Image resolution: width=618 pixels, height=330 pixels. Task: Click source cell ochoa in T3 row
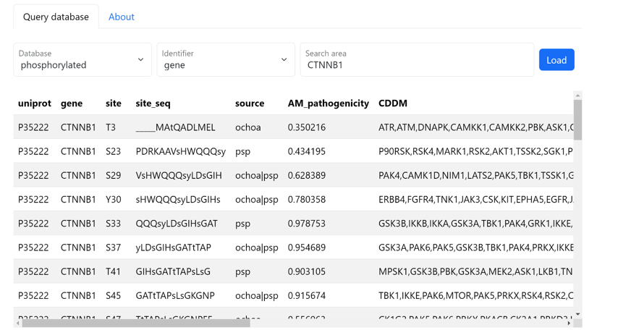click(248, 127)
